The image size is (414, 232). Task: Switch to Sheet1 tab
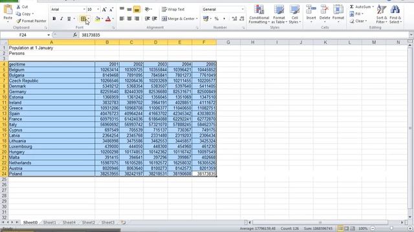pos(50,222)
